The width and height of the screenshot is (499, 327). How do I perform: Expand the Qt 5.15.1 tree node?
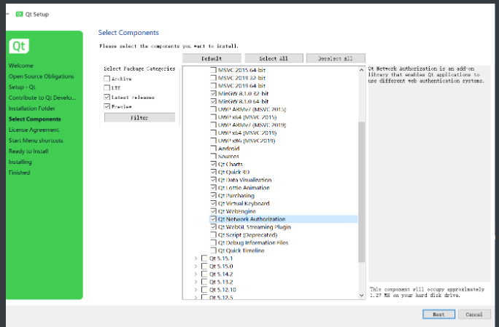pyautogui.click(x=196, y=259)
